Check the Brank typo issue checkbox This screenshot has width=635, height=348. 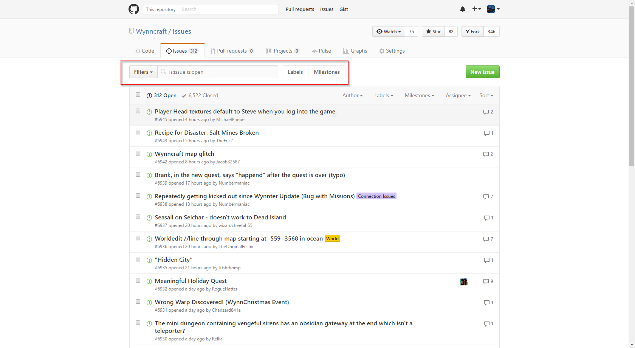[x=138, y=174]
